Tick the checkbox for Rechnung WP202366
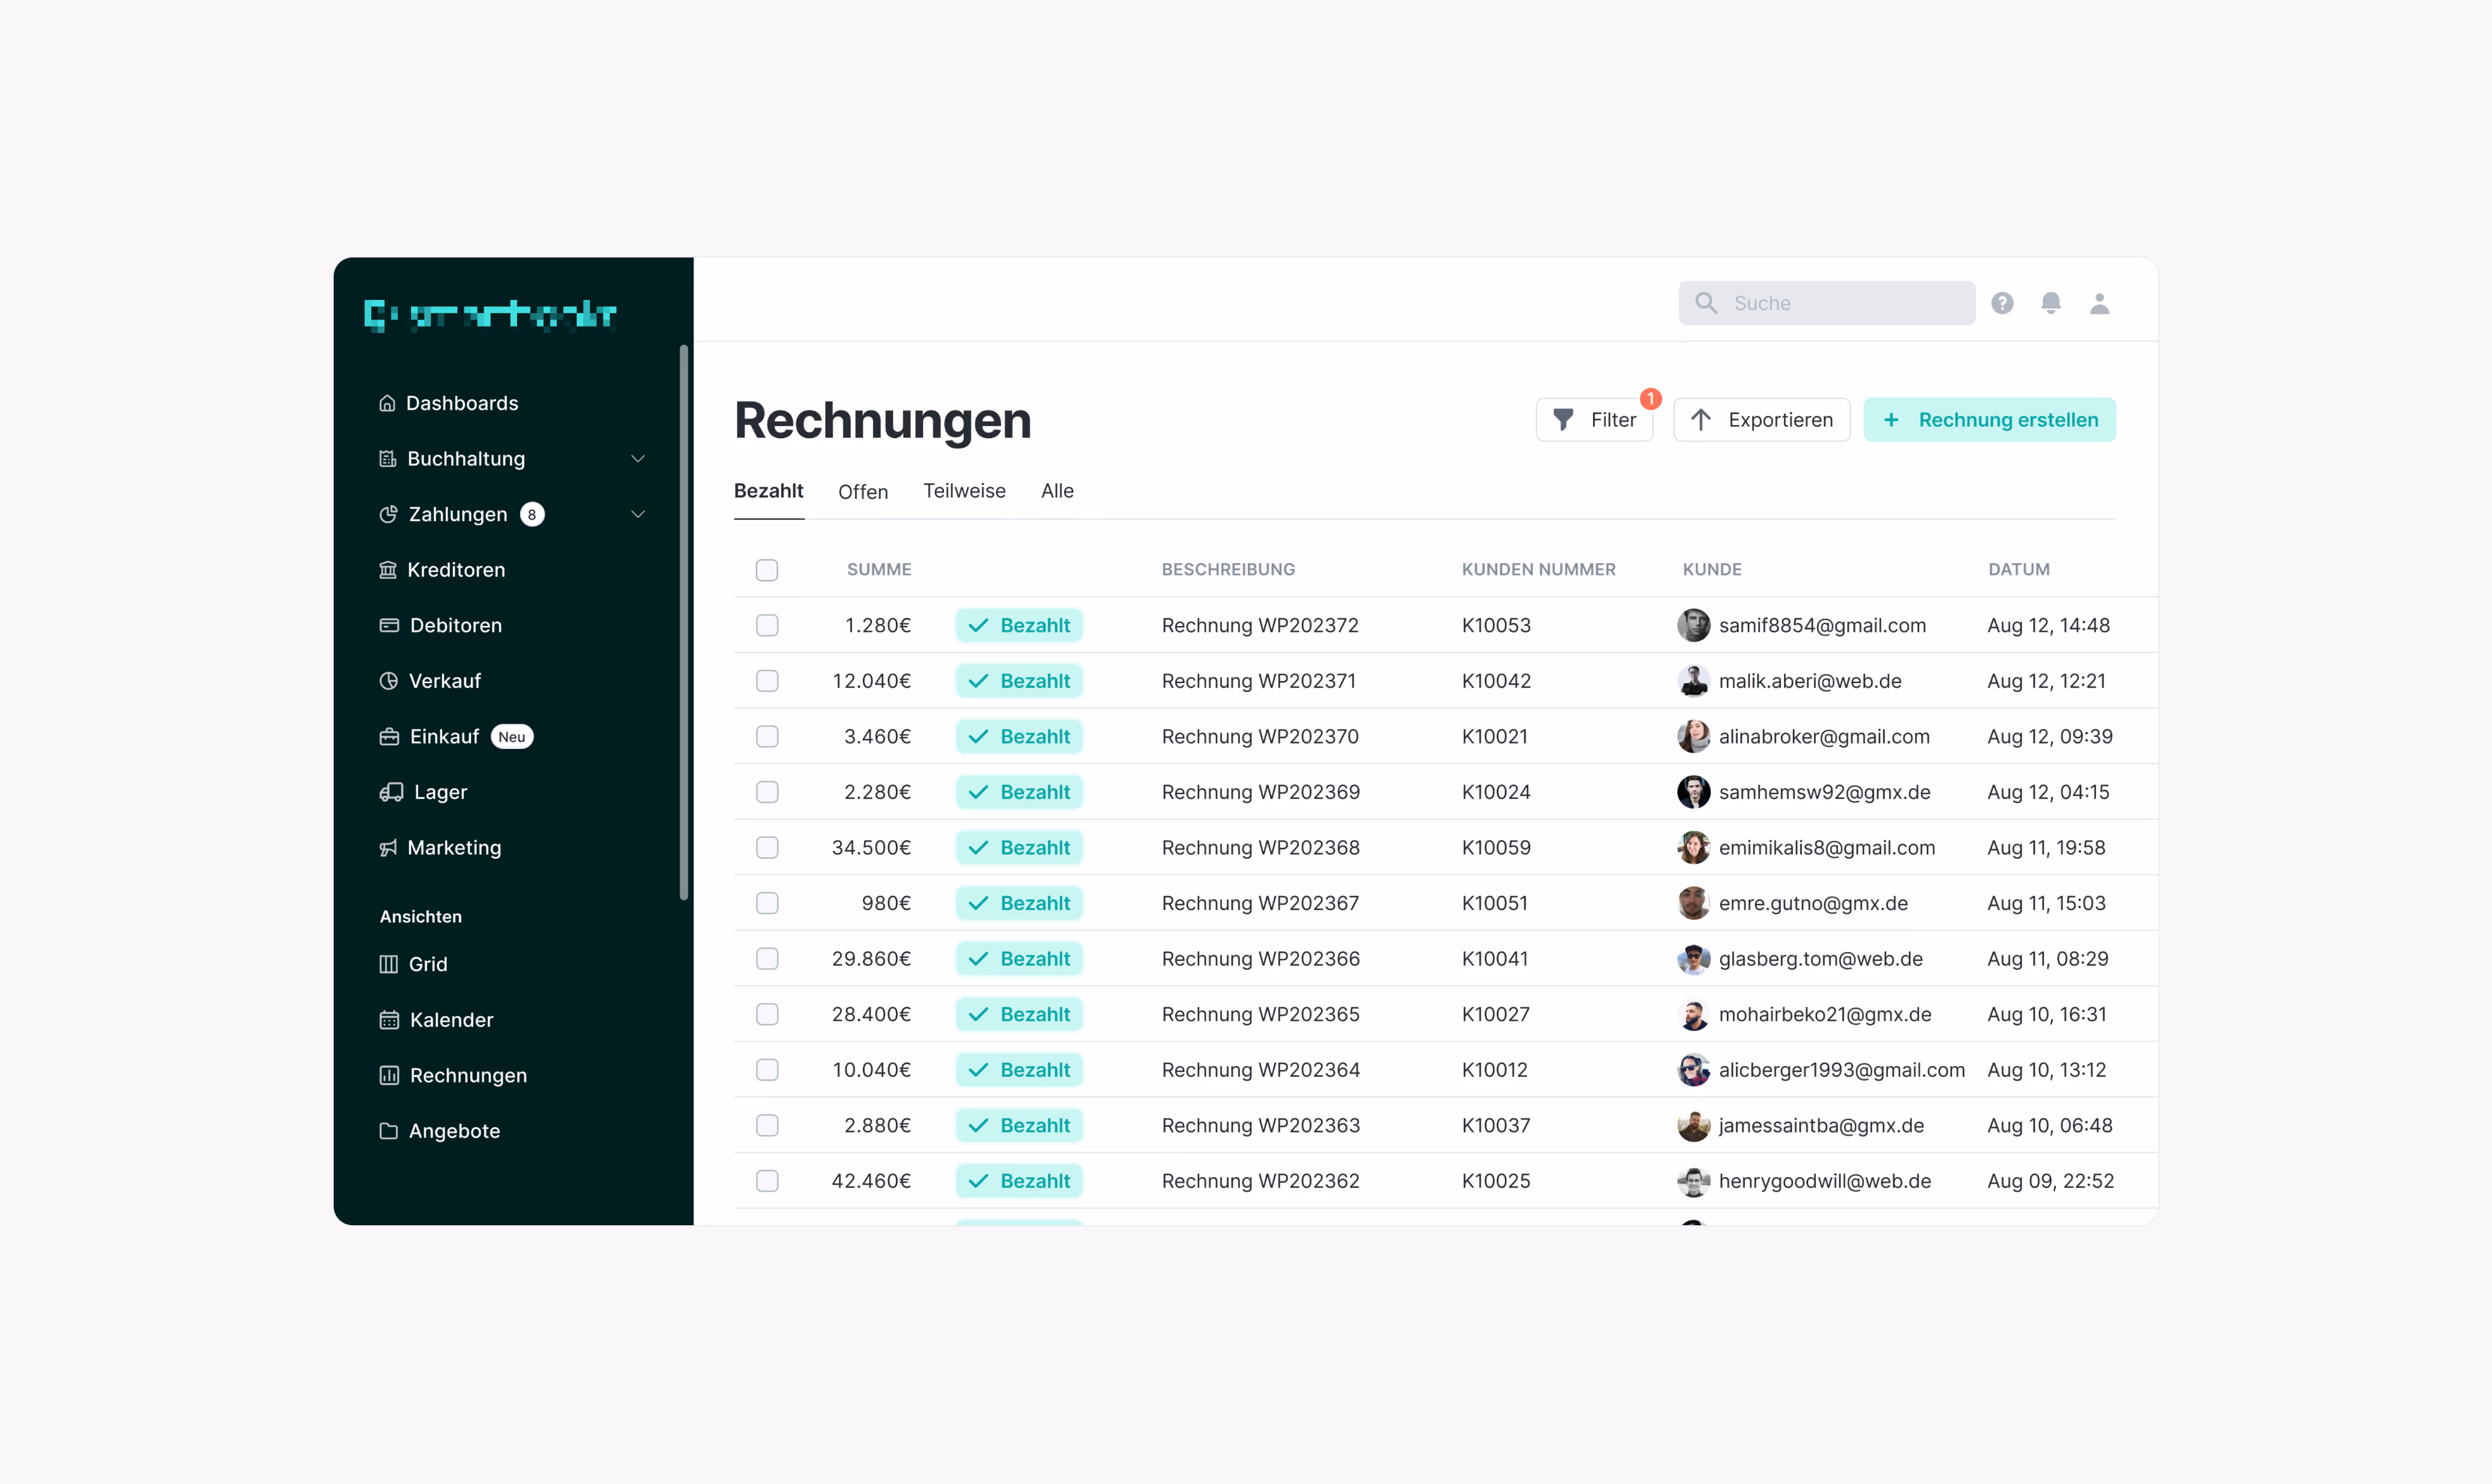Viewport: 2492px width, 1484px height. (767, 959)
